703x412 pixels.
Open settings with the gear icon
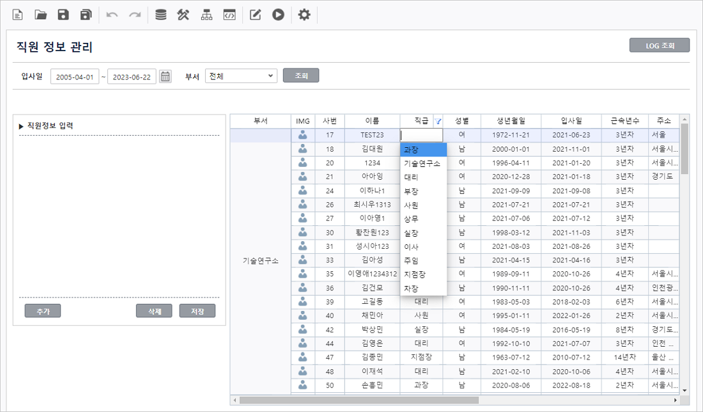click(304, 15)
